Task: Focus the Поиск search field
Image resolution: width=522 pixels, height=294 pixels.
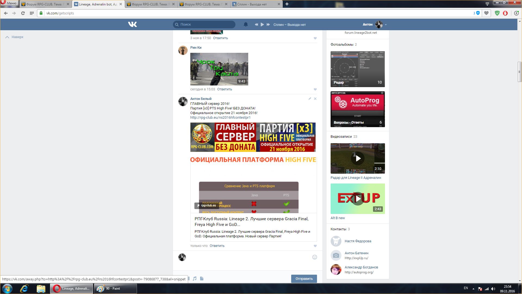Action: point(204,24)
